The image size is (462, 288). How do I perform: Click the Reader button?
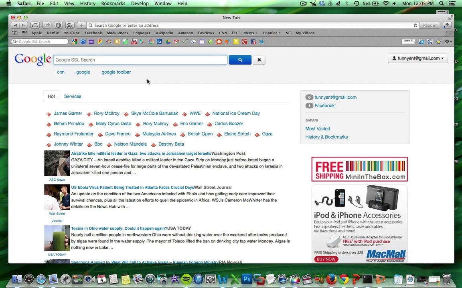[430, 25]
